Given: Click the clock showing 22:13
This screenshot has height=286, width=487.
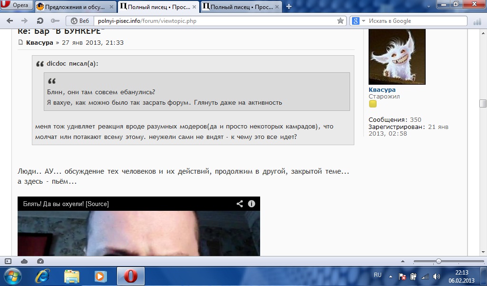Looking at the screenshot, I should pos(461,273).
